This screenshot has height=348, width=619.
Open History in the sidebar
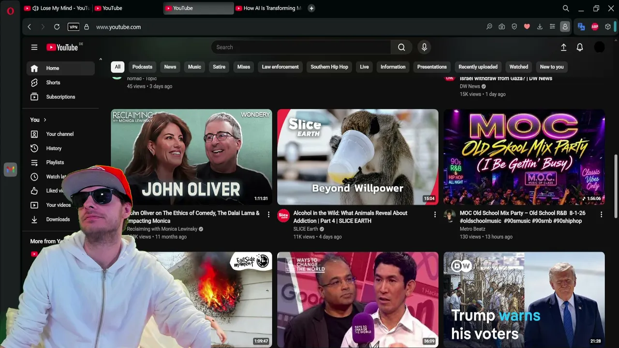tap(60, 148)
